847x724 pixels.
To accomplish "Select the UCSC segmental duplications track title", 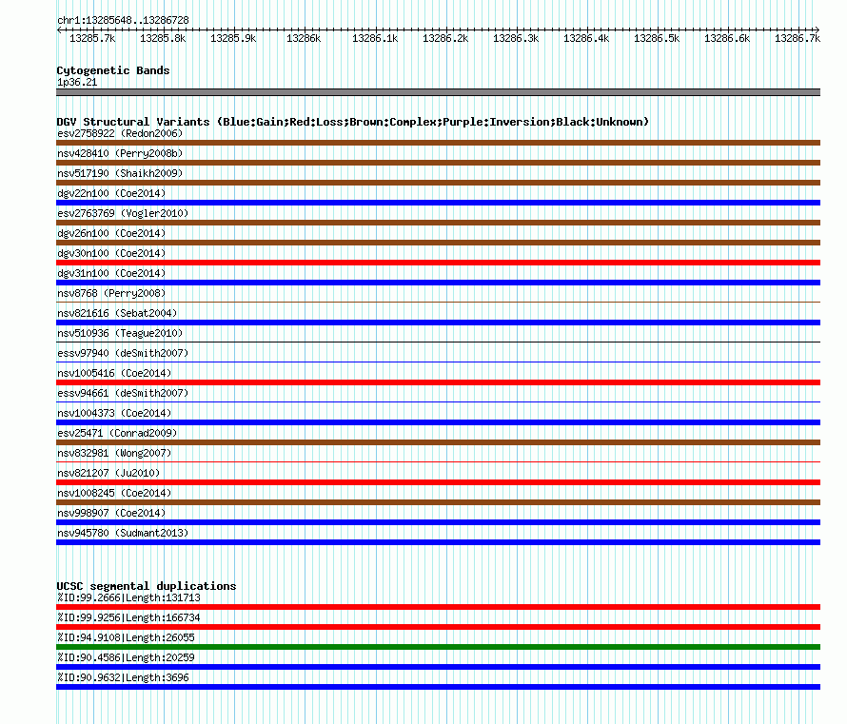I will coord(147,586).
